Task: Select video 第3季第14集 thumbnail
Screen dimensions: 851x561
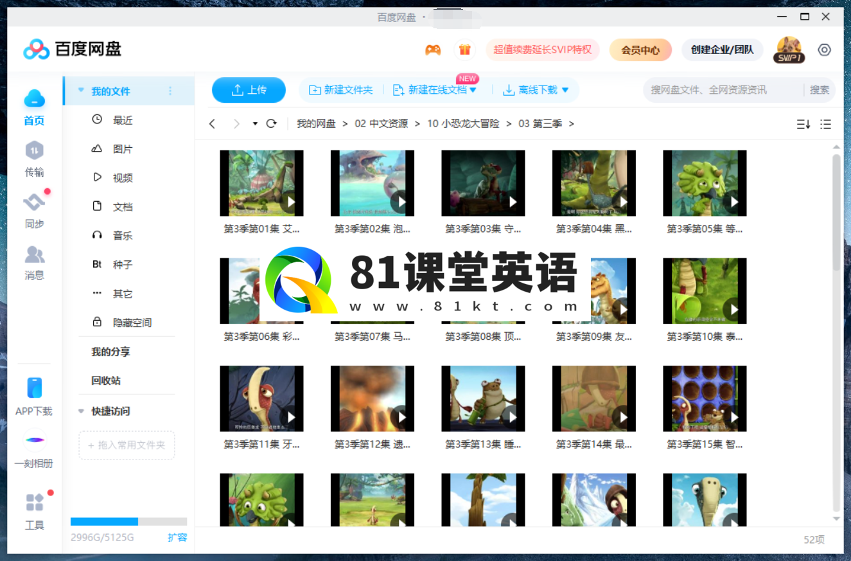Action: point(594,398)
